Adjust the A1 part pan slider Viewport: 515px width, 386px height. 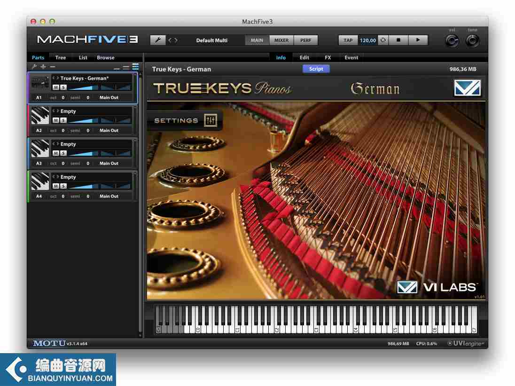pyautogui.click(x=116, y=87)
